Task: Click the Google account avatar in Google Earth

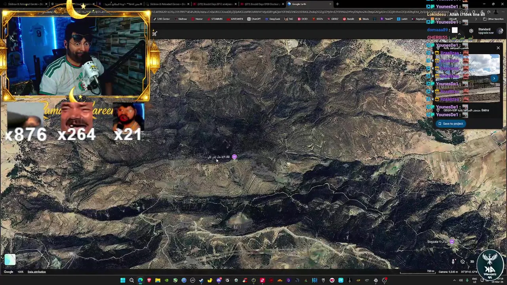Action: [500, 31]
